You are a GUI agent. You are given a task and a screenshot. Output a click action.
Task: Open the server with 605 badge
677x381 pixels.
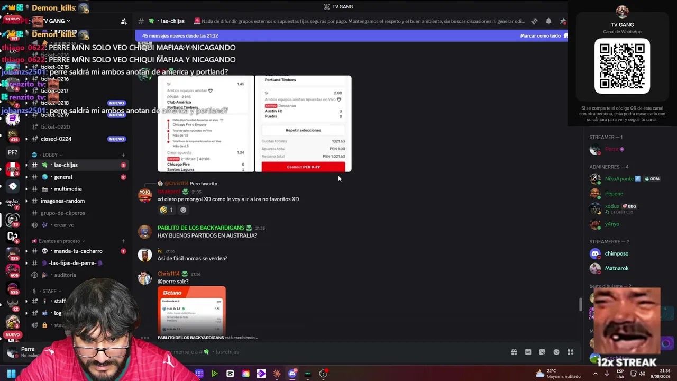pos(12,271)
